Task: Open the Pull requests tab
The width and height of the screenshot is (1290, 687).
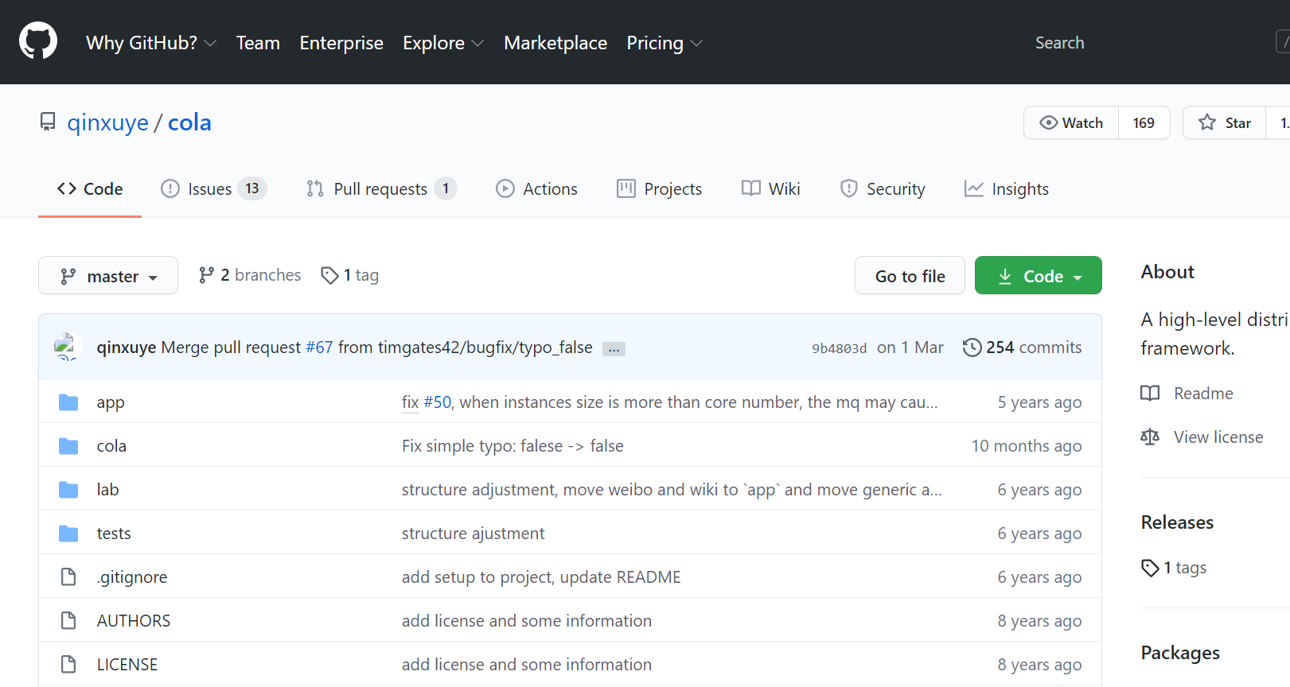Action: (x=380, y=189)
